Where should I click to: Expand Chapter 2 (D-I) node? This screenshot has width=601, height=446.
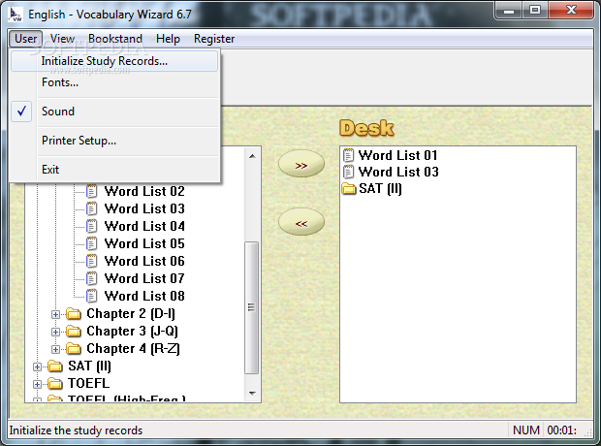[55, 314]
